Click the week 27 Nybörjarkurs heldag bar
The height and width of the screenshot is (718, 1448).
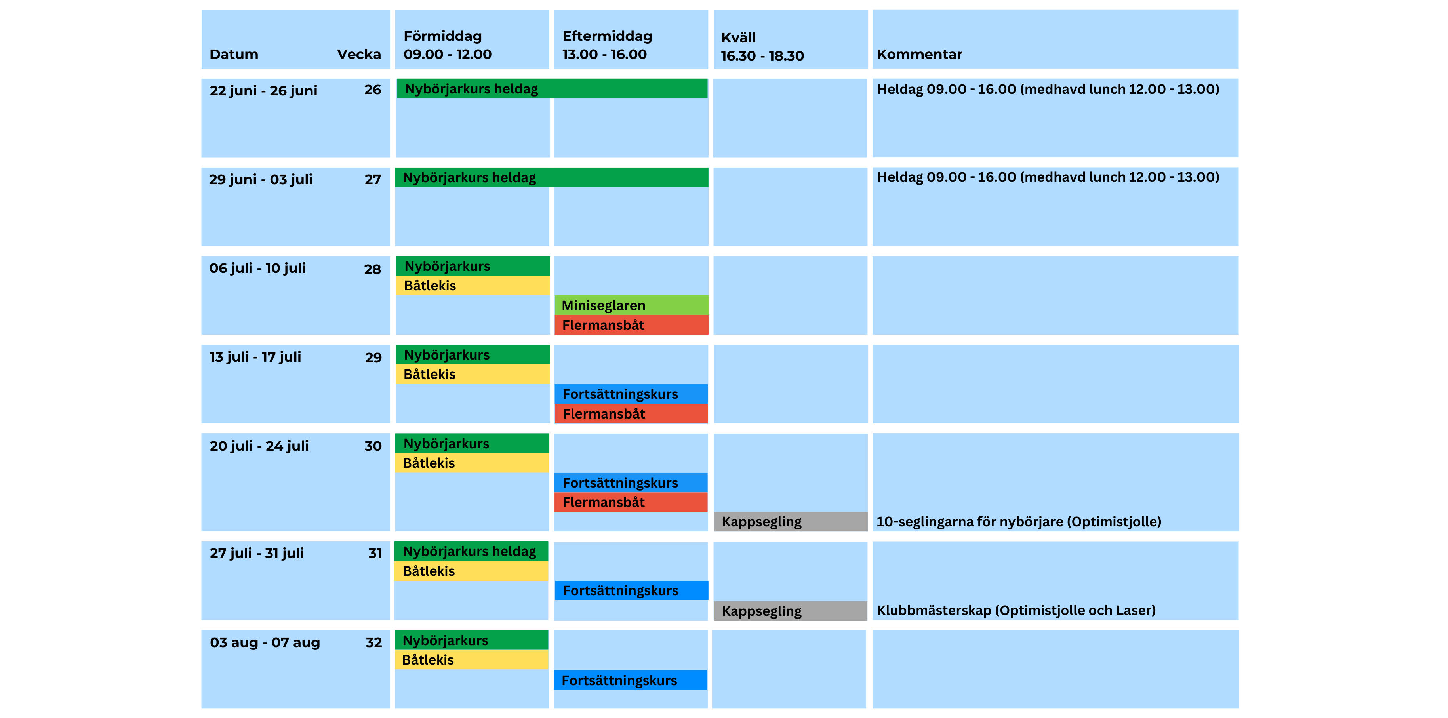point(551,178)
